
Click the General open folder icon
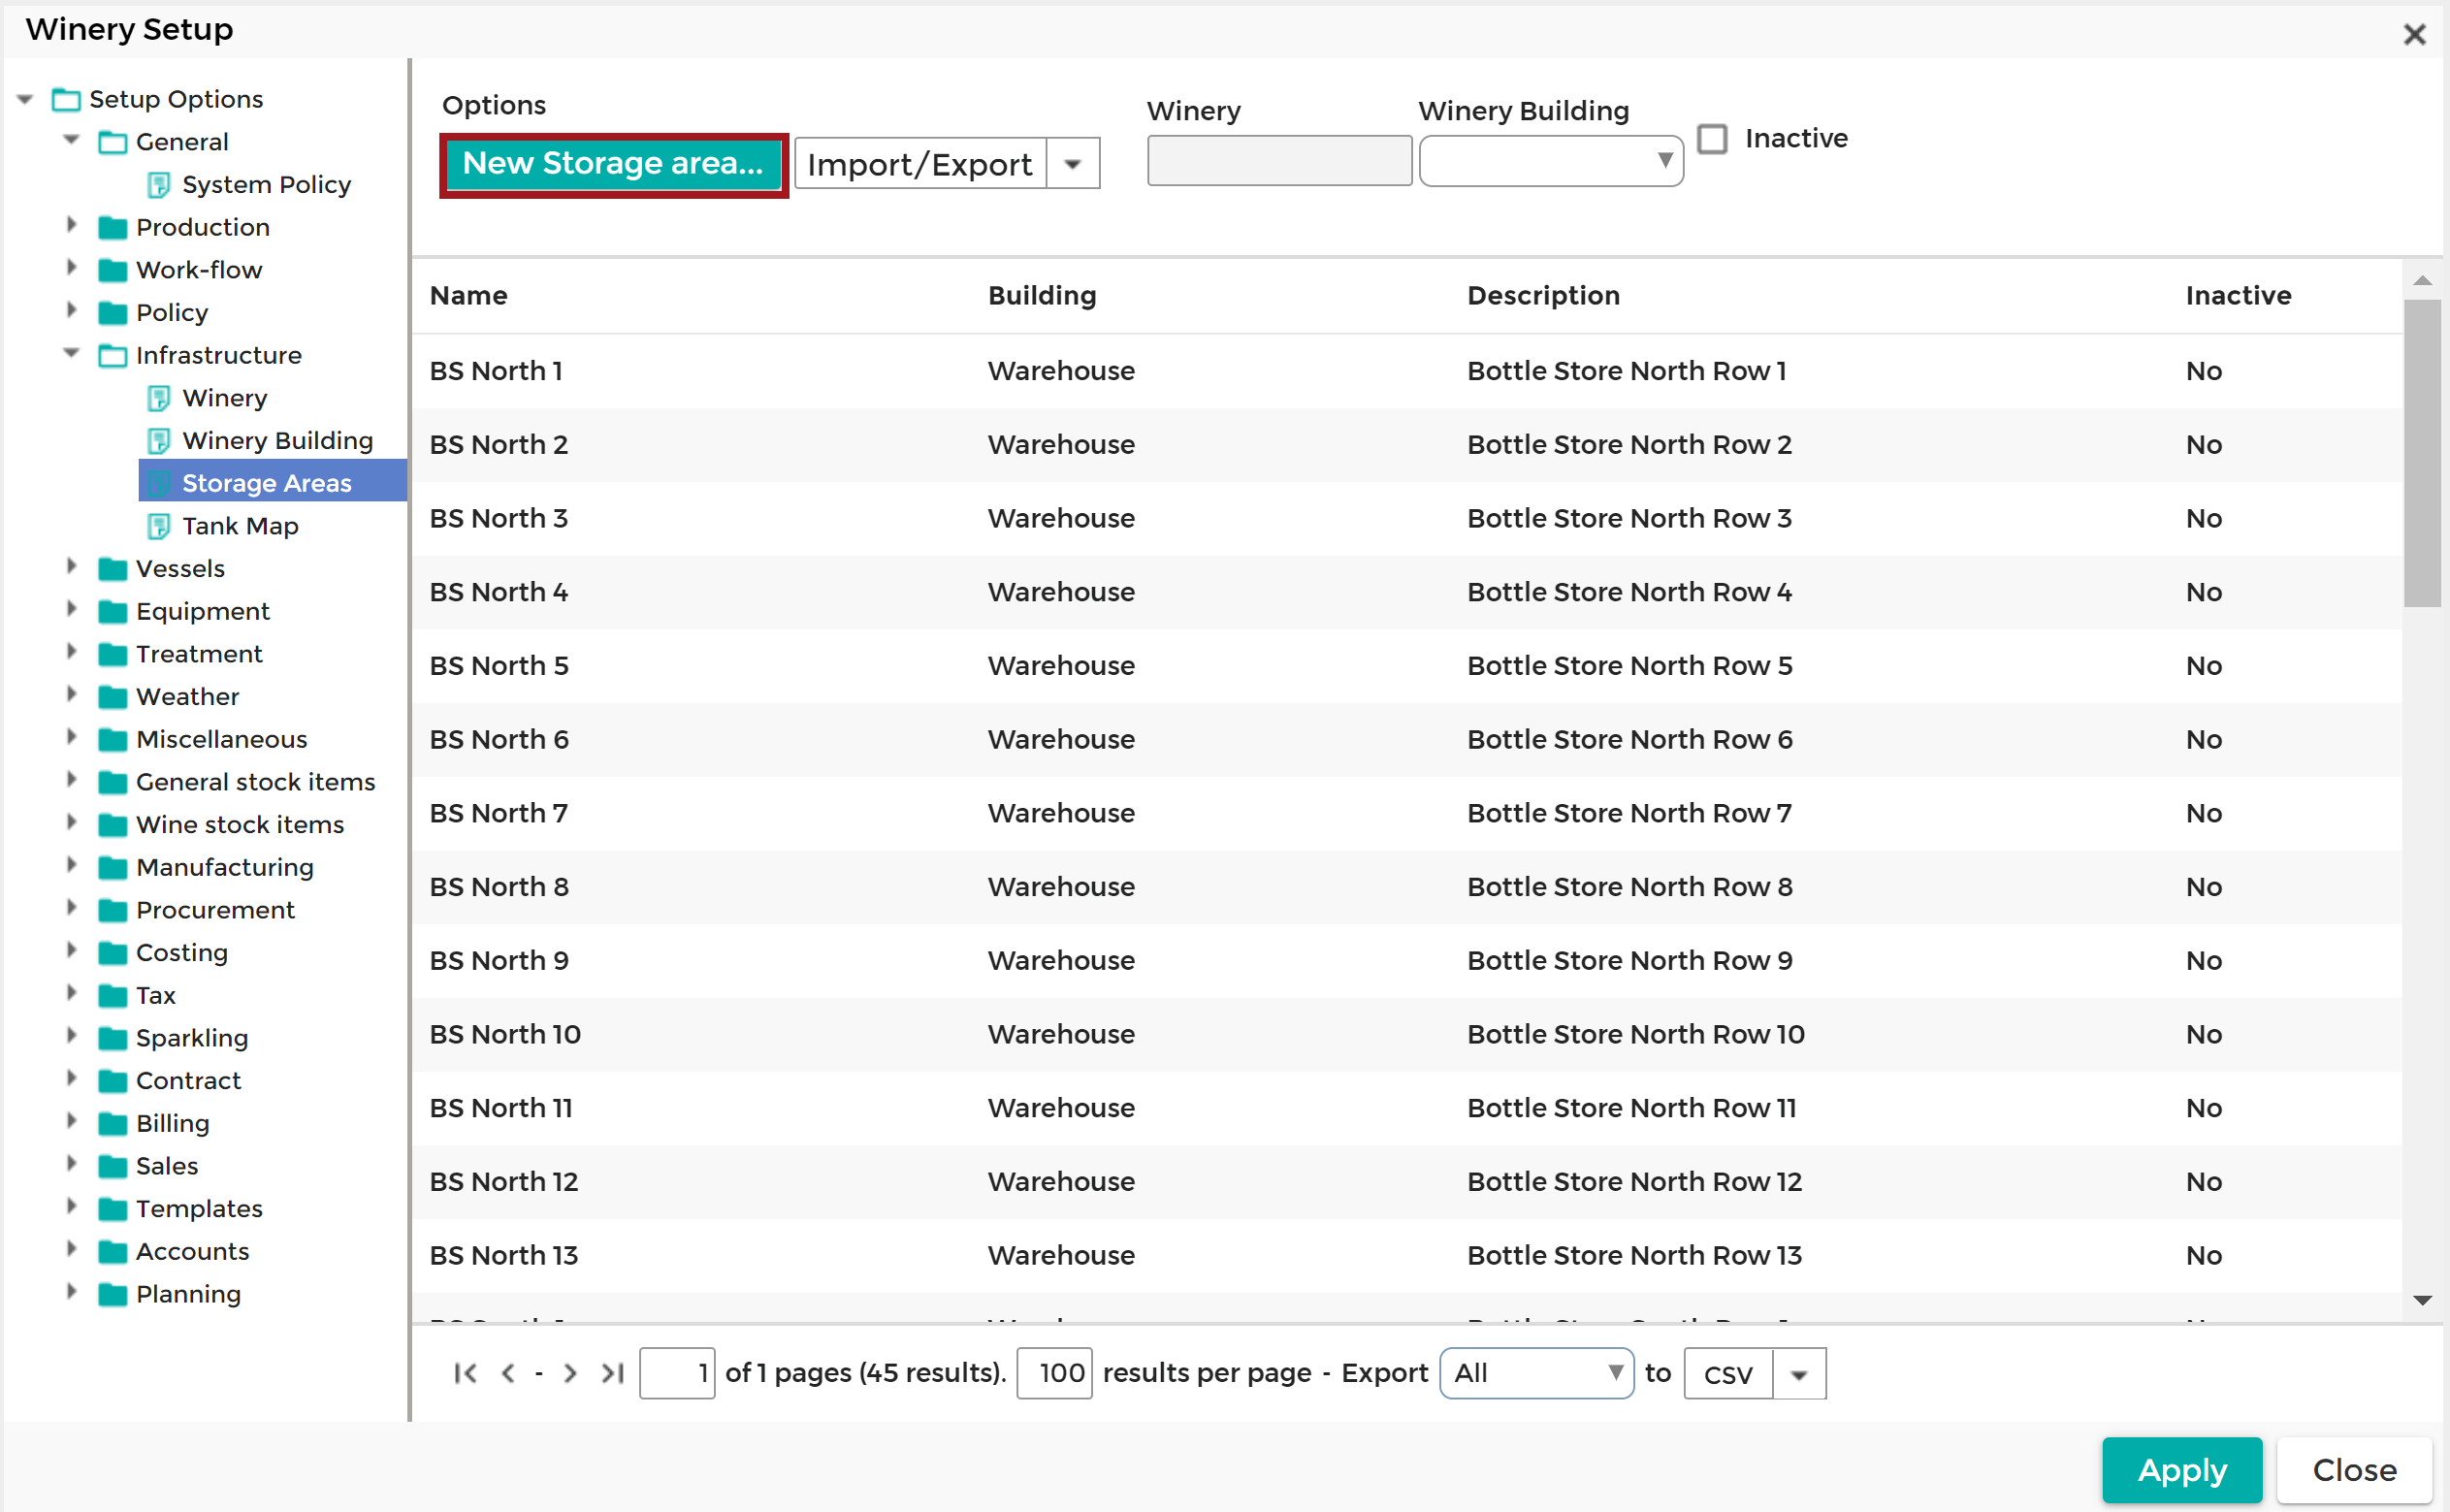113,142
